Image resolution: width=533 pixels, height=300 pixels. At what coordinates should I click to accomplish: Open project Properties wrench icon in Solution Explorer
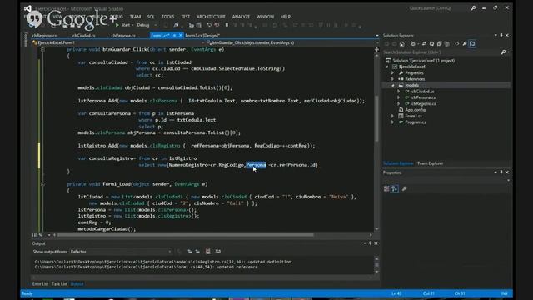pos(465,44)
